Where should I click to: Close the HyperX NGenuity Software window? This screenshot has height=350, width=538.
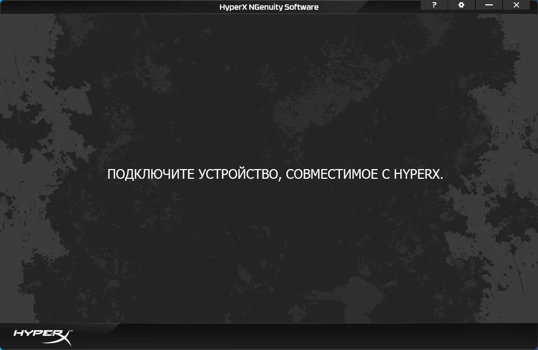tap(516, 5)
